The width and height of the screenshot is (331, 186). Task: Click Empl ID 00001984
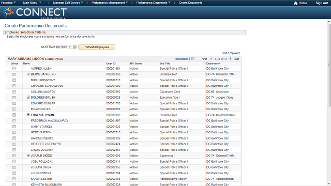coord(113,69)
